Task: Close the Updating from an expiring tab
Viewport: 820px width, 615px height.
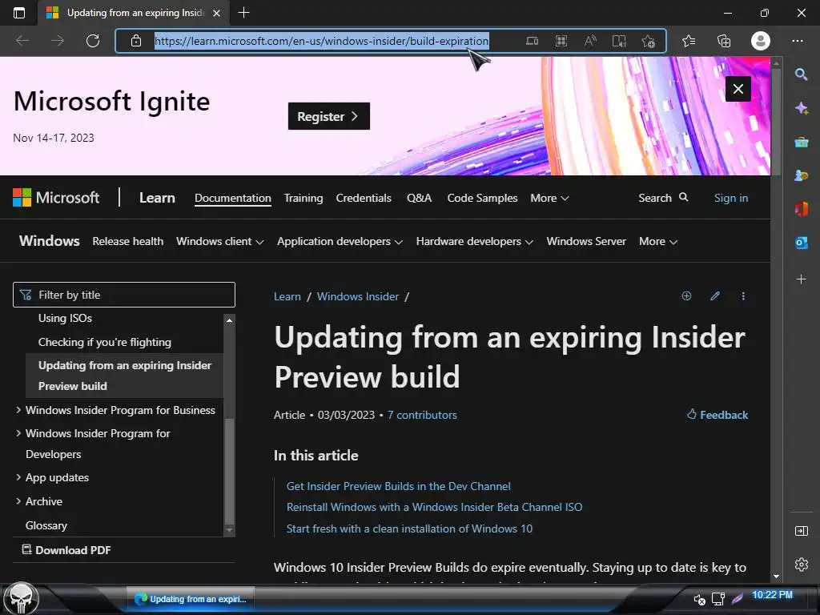Action: [216, 13]
